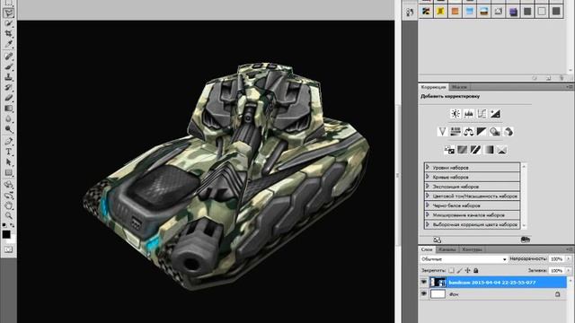Select the Rectangle shape tool
This screenshot has height=323, width=575.
(8, 172)
